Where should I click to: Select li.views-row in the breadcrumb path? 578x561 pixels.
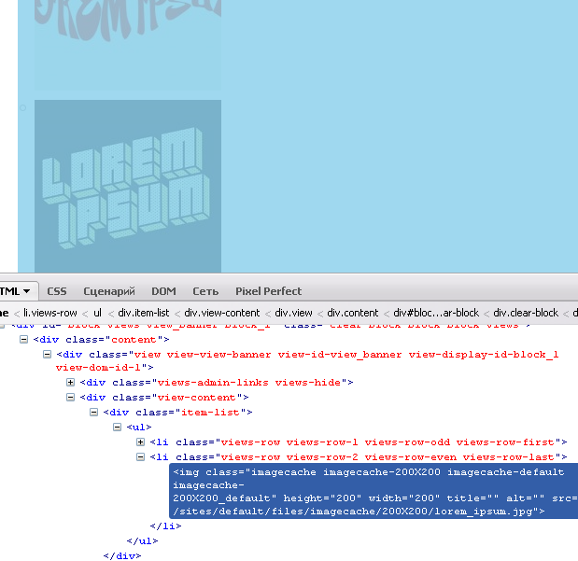(x=50, y=313)
